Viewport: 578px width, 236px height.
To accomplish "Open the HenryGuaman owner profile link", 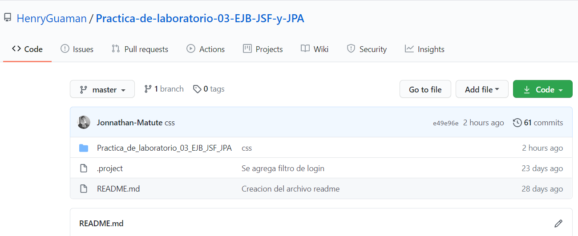I will [52, 18].
